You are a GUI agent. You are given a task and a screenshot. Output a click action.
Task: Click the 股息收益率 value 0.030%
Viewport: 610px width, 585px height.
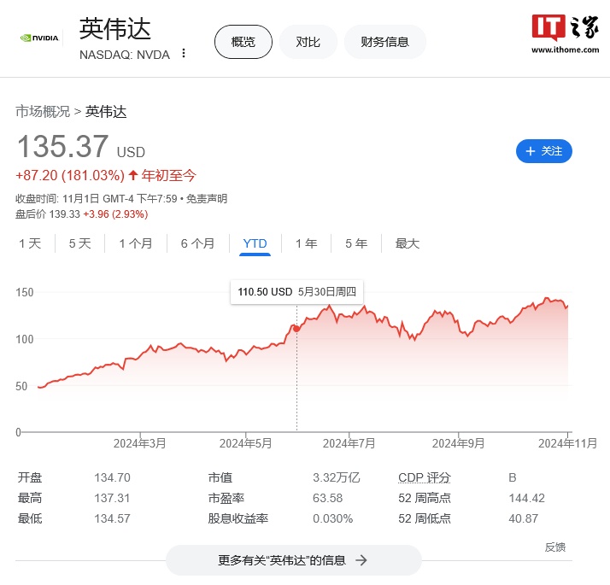click(332, 518)
